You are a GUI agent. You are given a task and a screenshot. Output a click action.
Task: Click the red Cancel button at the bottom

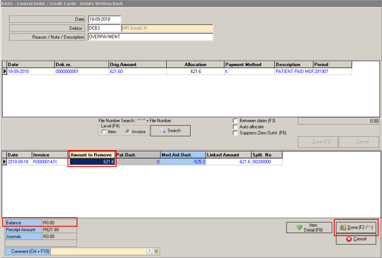tap(356, 239)
